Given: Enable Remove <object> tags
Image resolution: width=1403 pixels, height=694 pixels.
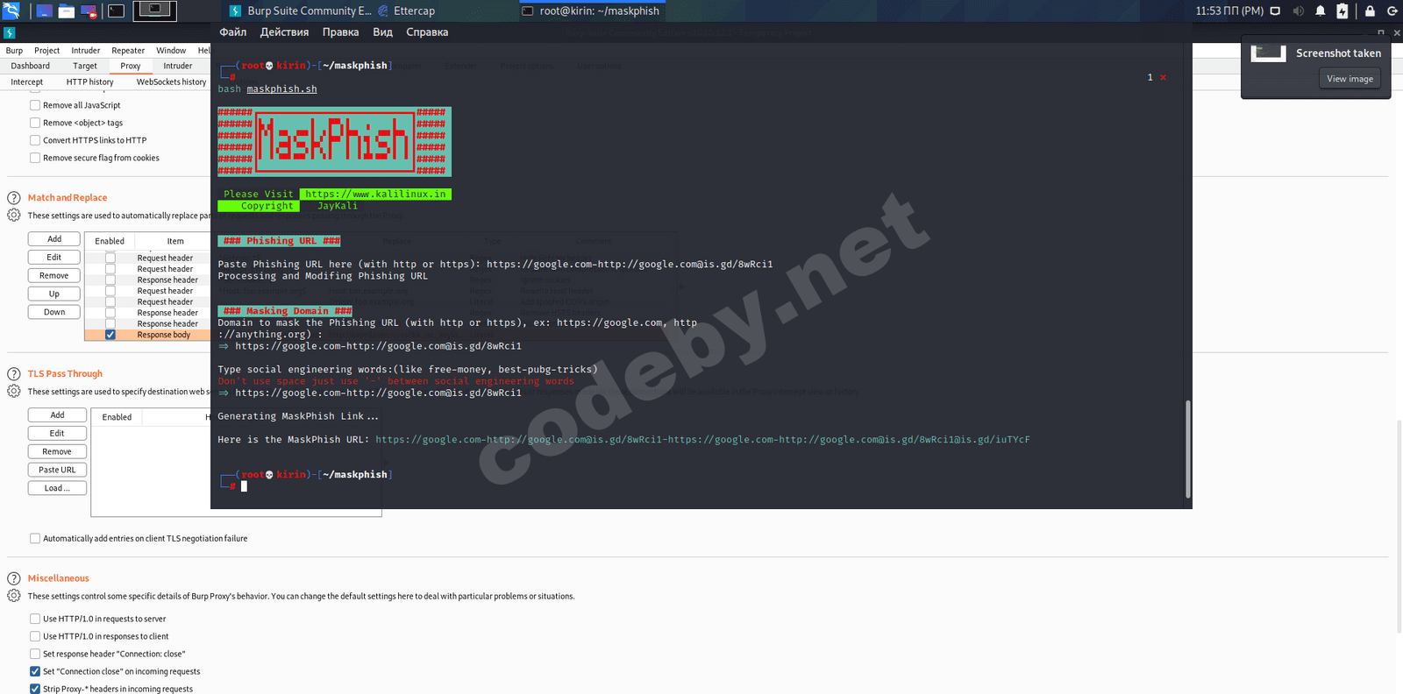Looking at the screenshot, I should click(35, 123).
